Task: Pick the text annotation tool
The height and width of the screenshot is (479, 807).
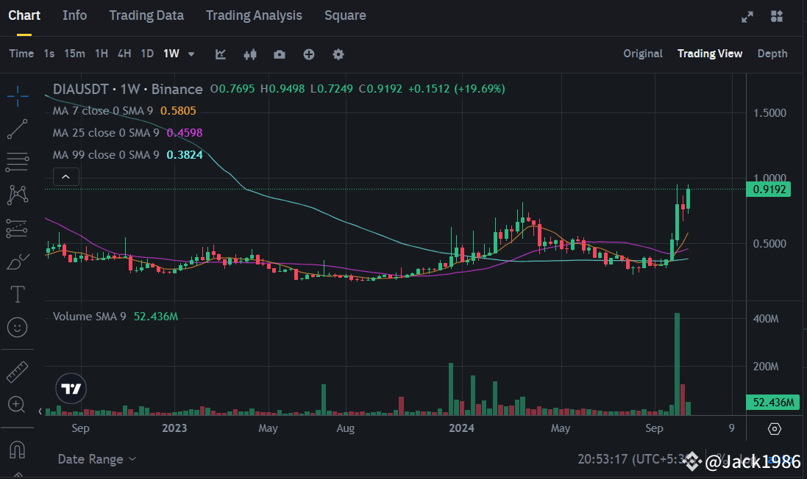Action: [x=18, y=293]
